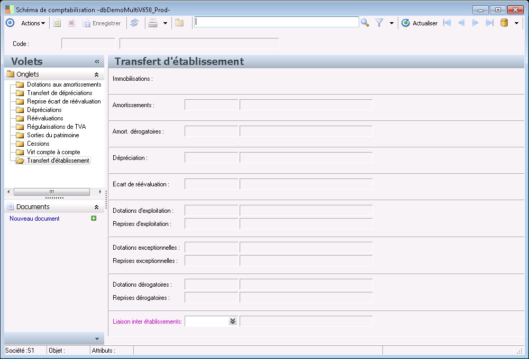Screen dimensions: 529x359
Task: Select Régularisations de TVA tab
Action: coord(57,127)
